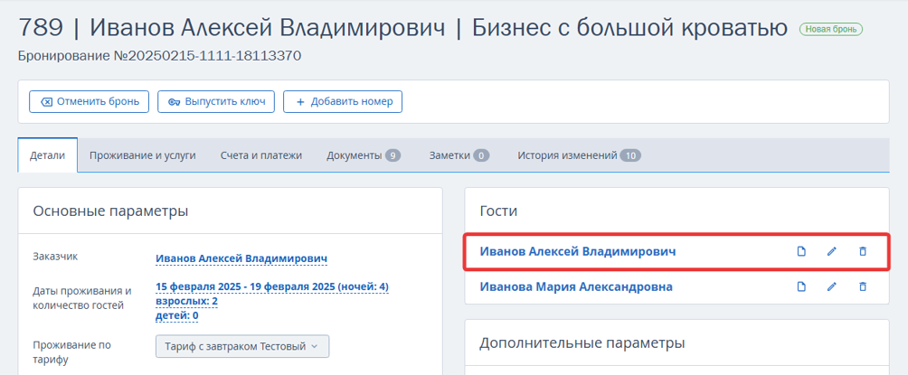This screenshot has height=375, width=908.
Task: Open Счета и платежи tab
Action: click(x=261, y=155)
